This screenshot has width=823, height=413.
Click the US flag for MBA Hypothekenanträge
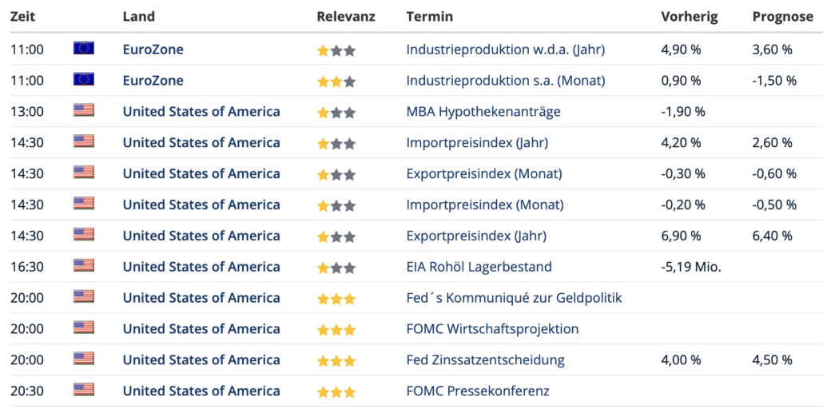[x=83, y=110]
